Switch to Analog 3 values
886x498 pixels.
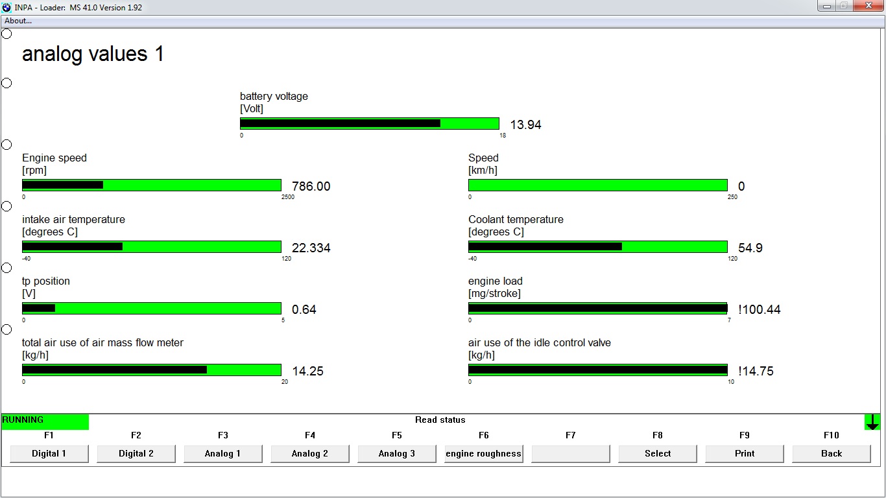[397, 454]
